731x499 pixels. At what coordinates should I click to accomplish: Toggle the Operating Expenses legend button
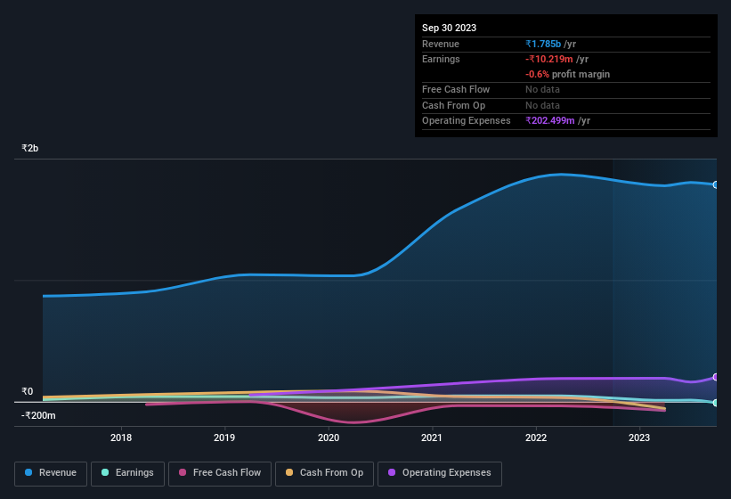440,473
